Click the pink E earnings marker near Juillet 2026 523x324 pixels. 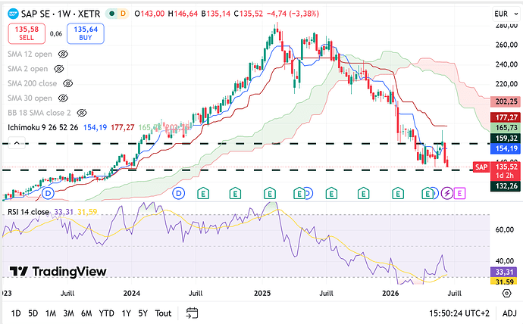point(459,193)
